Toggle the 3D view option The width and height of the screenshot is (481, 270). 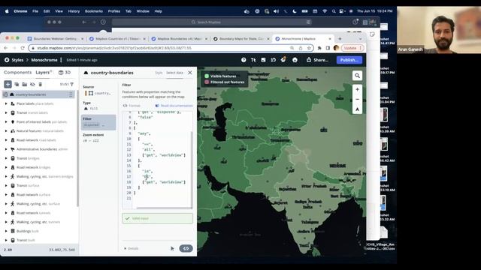point(65,72)
